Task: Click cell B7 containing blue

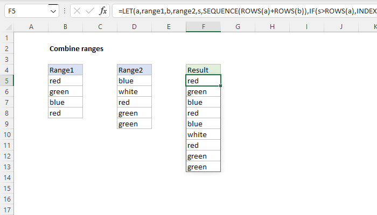Action: [65, 103]
